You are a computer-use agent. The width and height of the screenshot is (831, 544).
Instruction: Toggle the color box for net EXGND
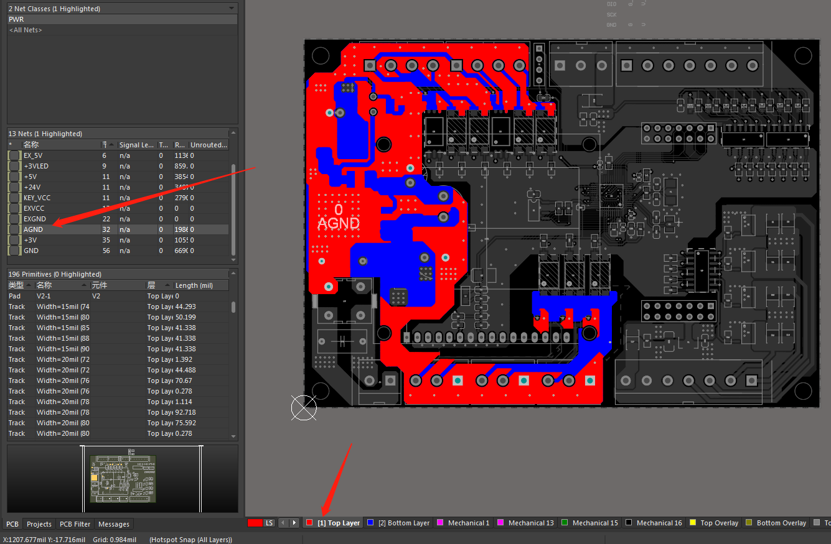pyautogui.click(x=14, y=219)
